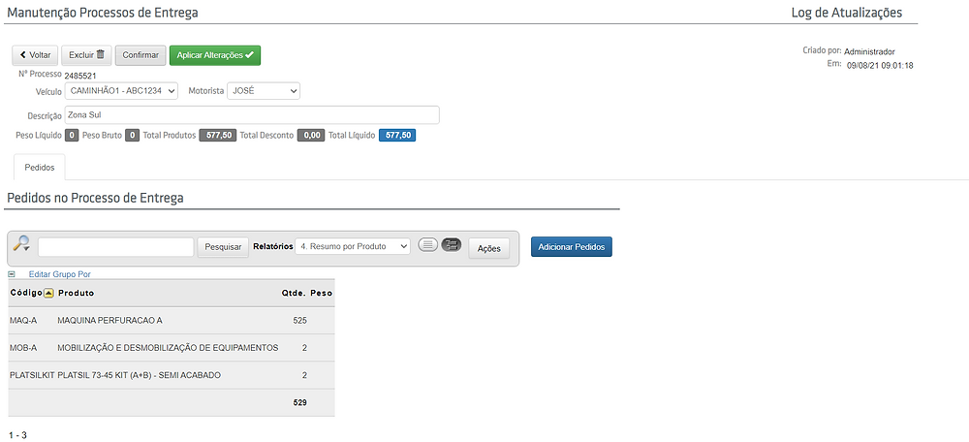Click the Confirmar button
The image size is (969, 442).
(x=141, y=55)
